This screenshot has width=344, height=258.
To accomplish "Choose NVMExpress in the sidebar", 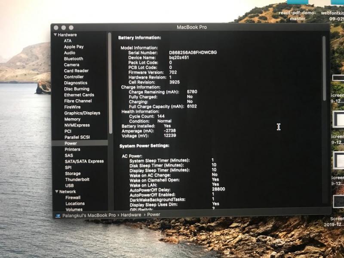I will point(77,125).
